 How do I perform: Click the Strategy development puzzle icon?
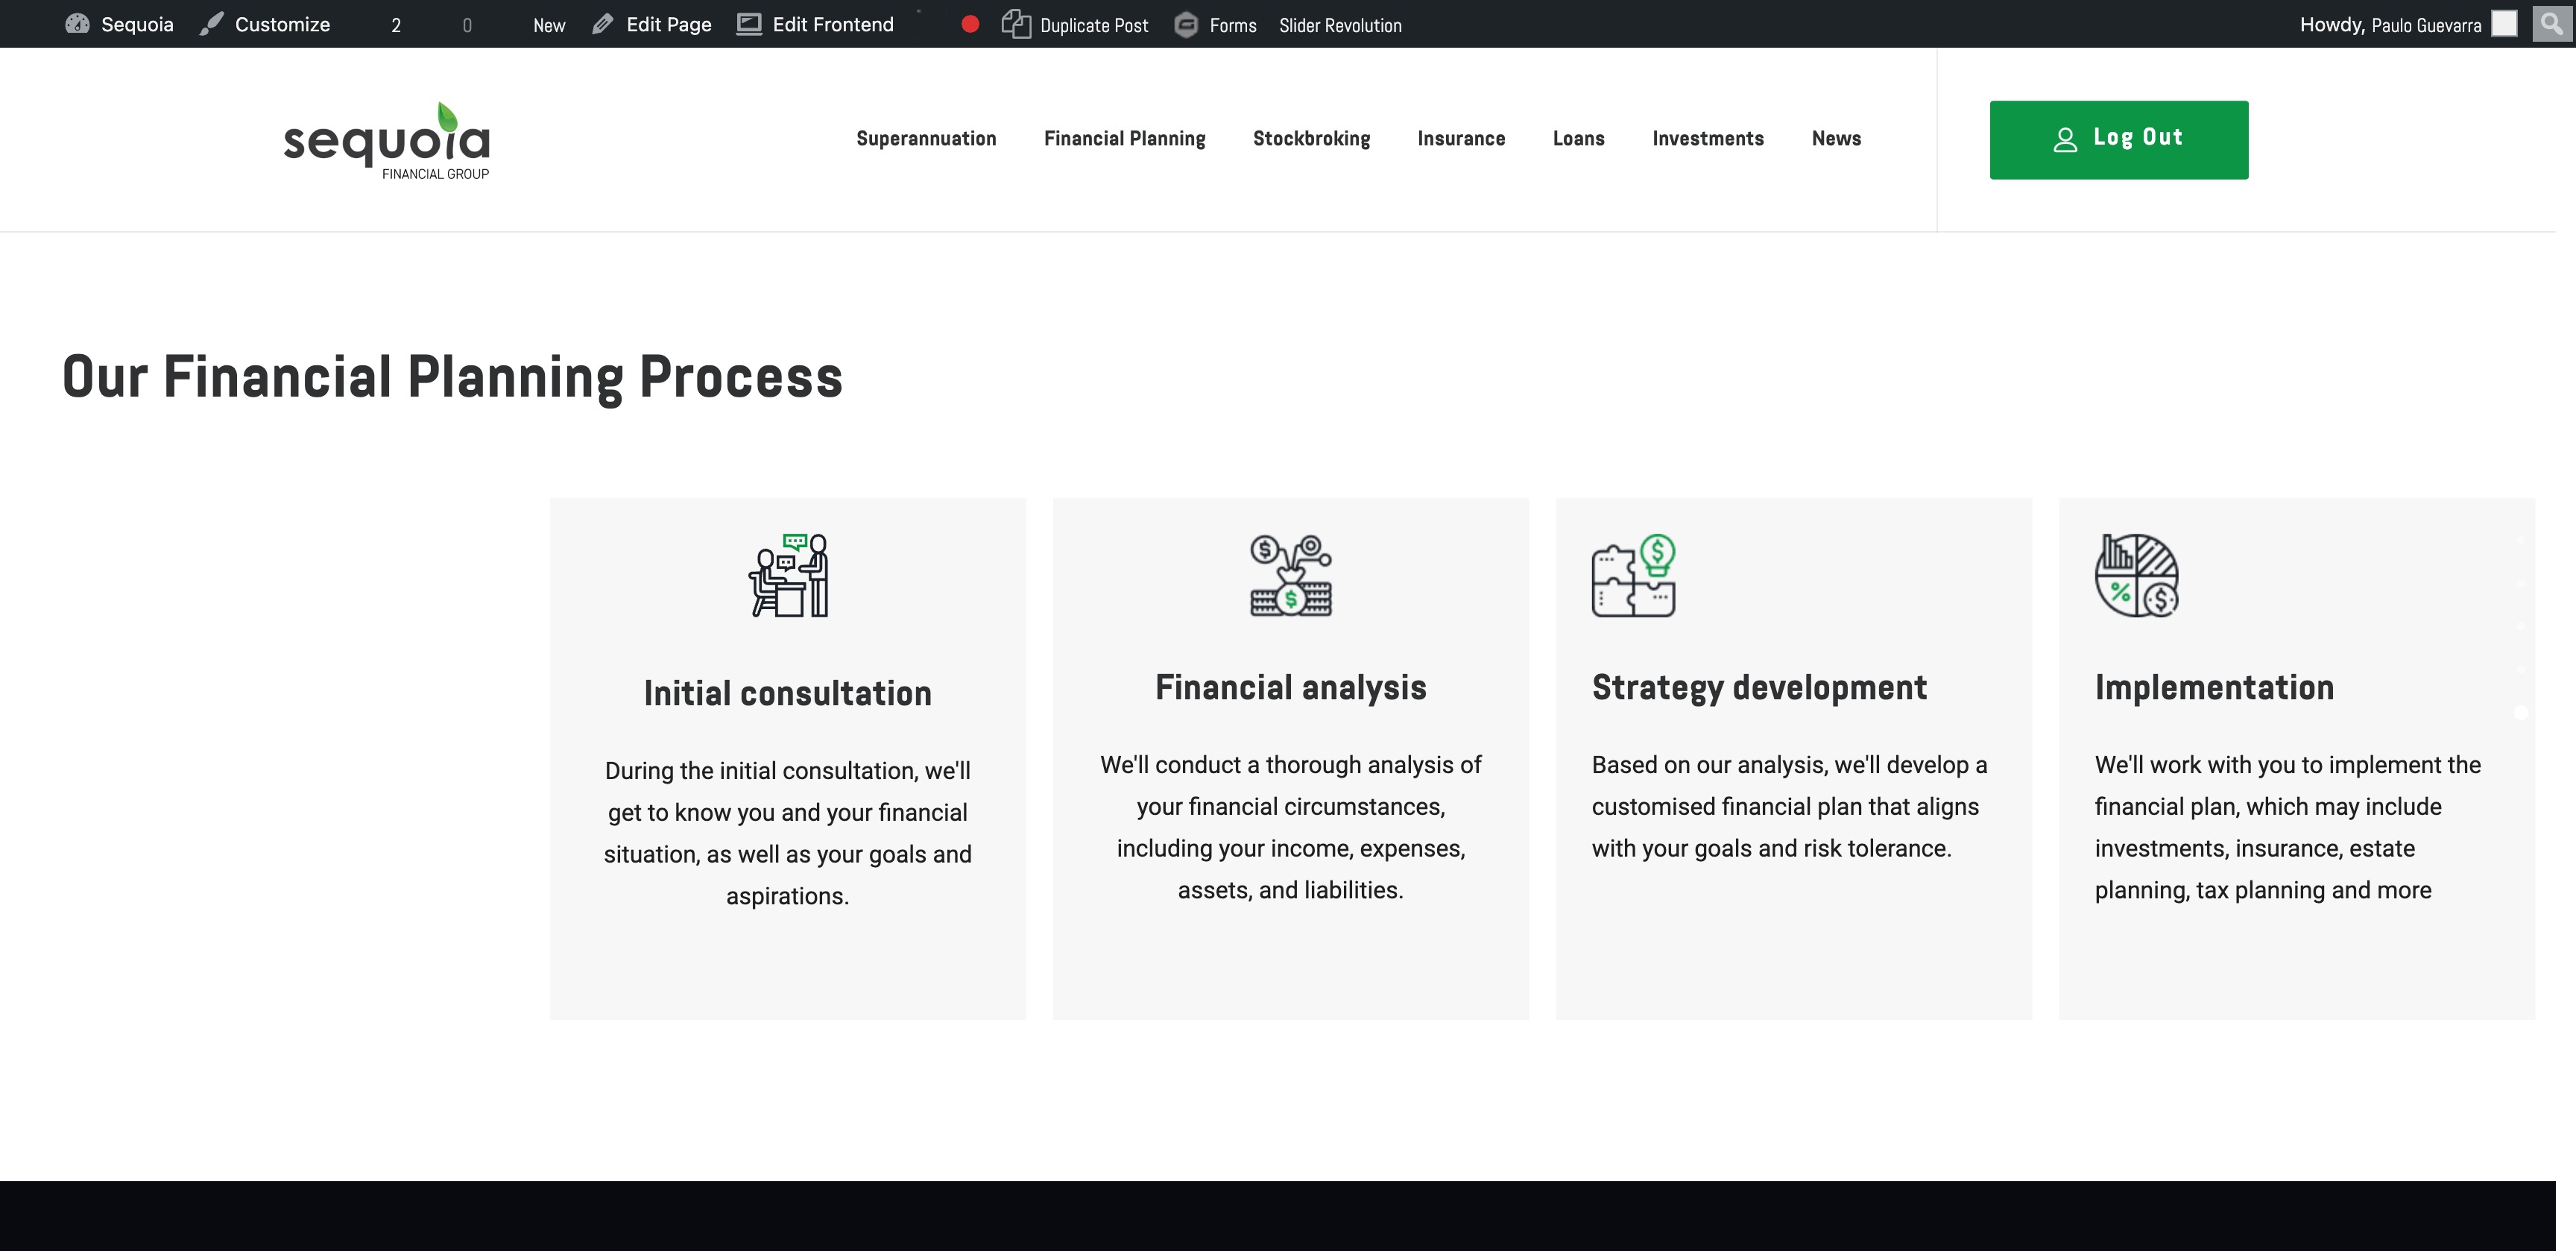click(1633, 575)
